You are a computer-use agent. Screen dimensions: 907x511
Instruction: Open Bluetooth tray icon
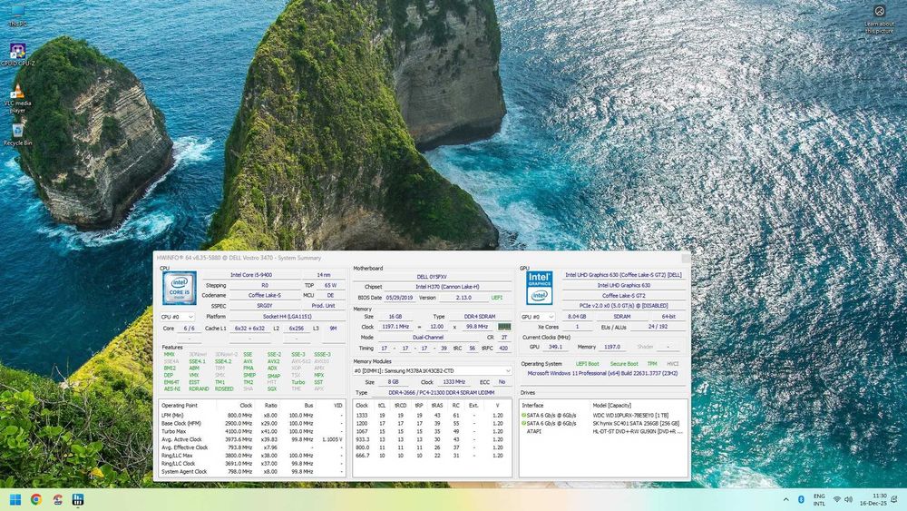click(802, 499)
